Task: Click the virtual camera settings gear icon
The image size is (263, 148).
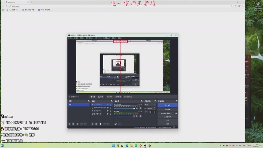Action: point(176,113)
